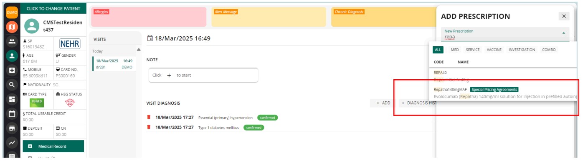583x161 pixels.
Task: Click the NAME column header
Action: 463,62
